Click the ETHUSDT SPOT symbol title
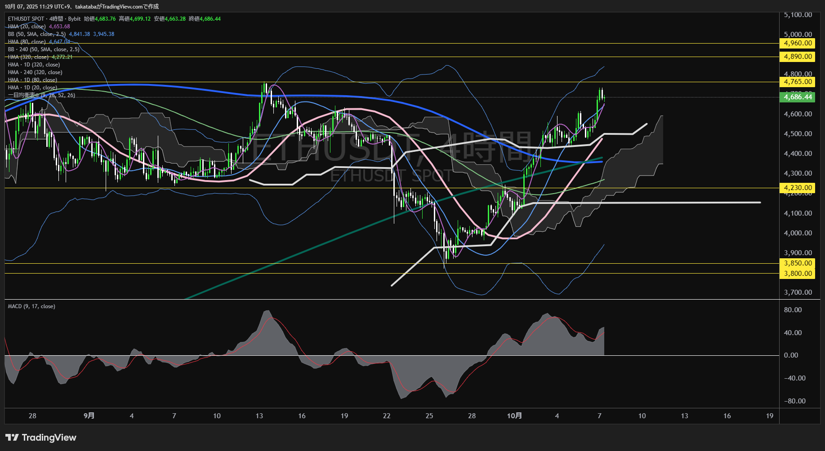 (26, 19)
